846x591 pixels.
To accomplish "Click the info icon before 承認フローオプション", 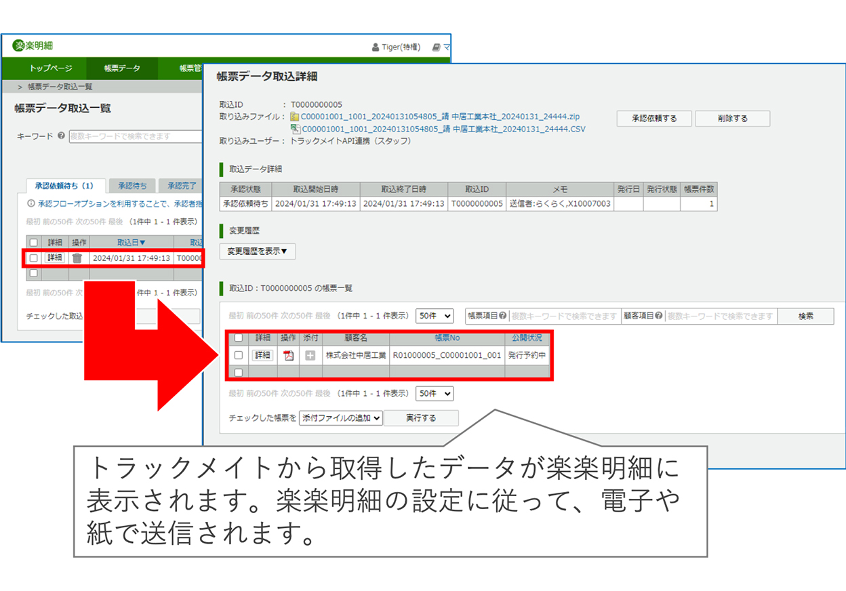I will 31,203.
